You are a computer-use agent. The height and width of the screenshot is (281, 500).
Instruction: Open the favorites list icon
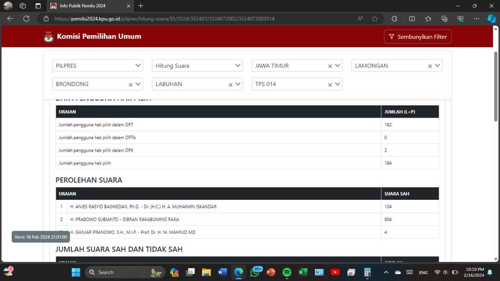[428, 18]
